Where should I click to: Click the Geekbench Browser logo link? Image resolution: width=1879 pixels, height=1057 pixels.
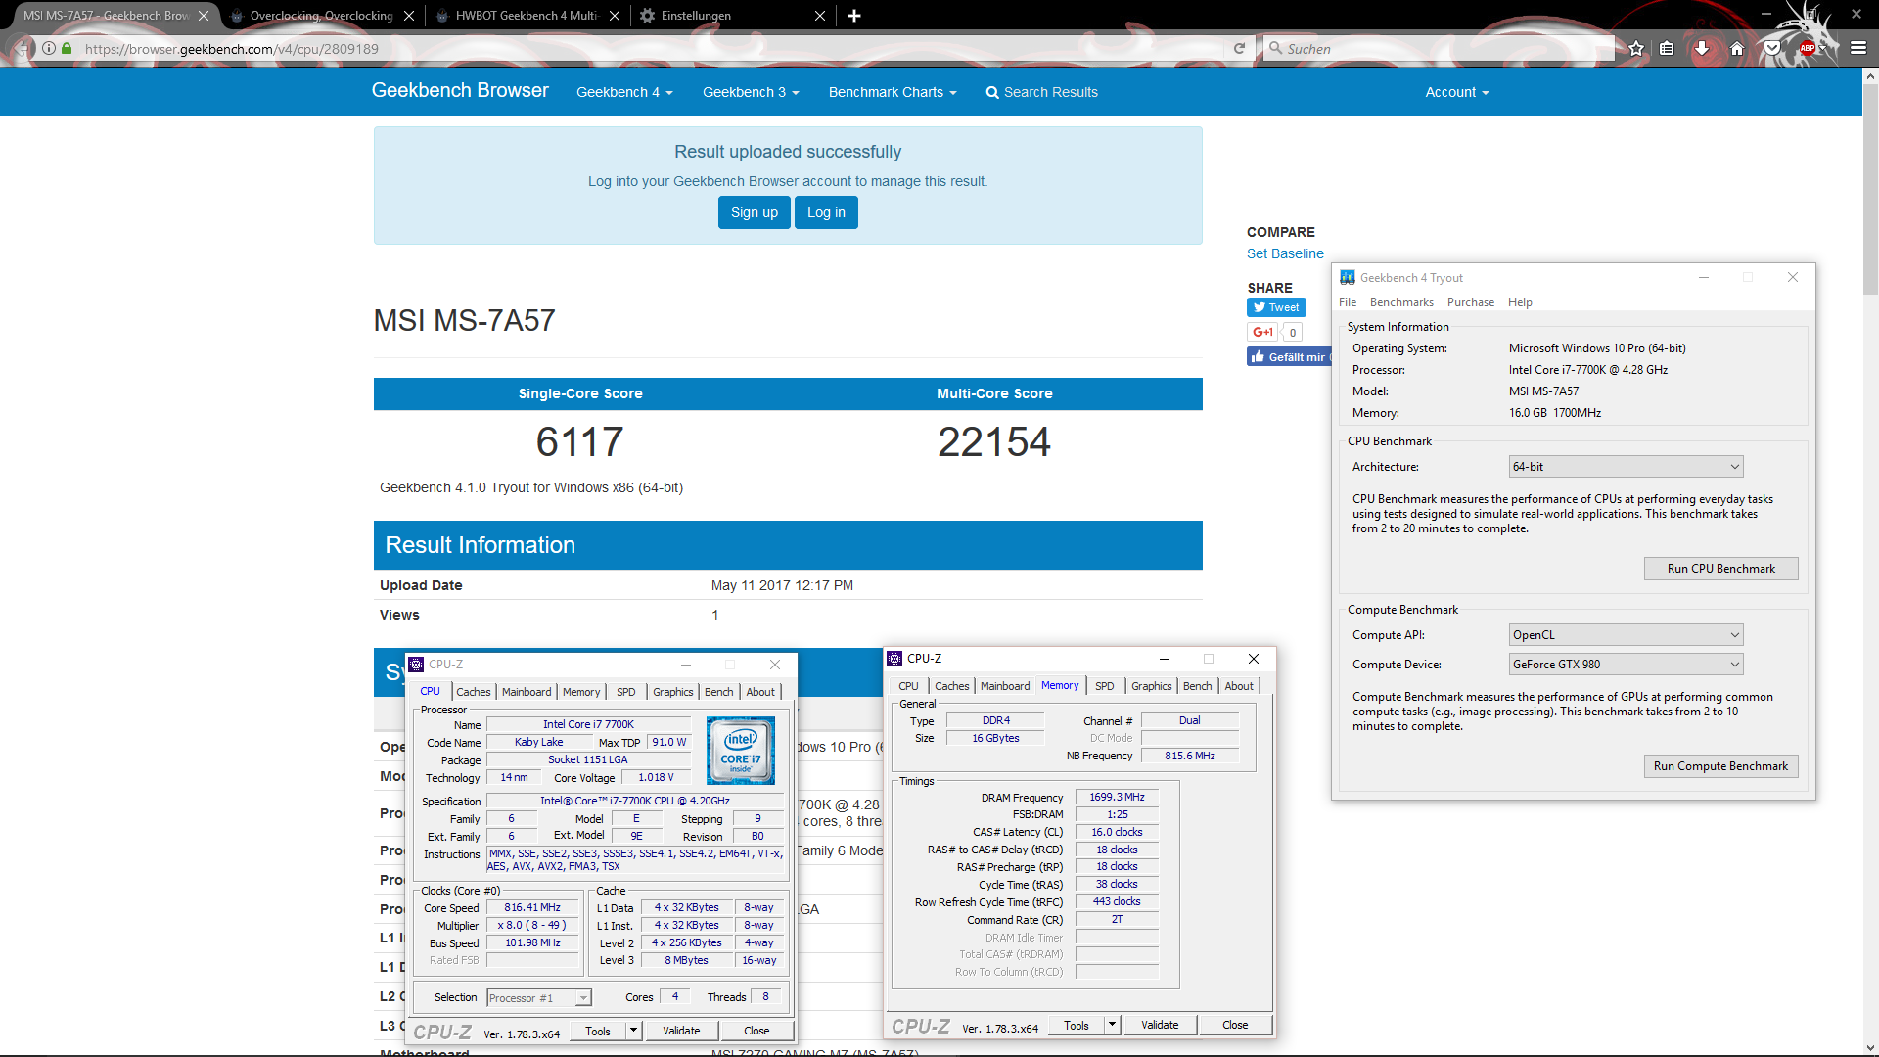(460, 90)
